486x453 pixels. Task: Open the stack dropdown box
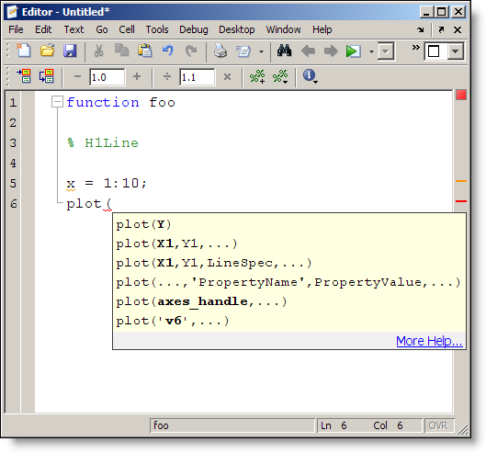[386, 51]
